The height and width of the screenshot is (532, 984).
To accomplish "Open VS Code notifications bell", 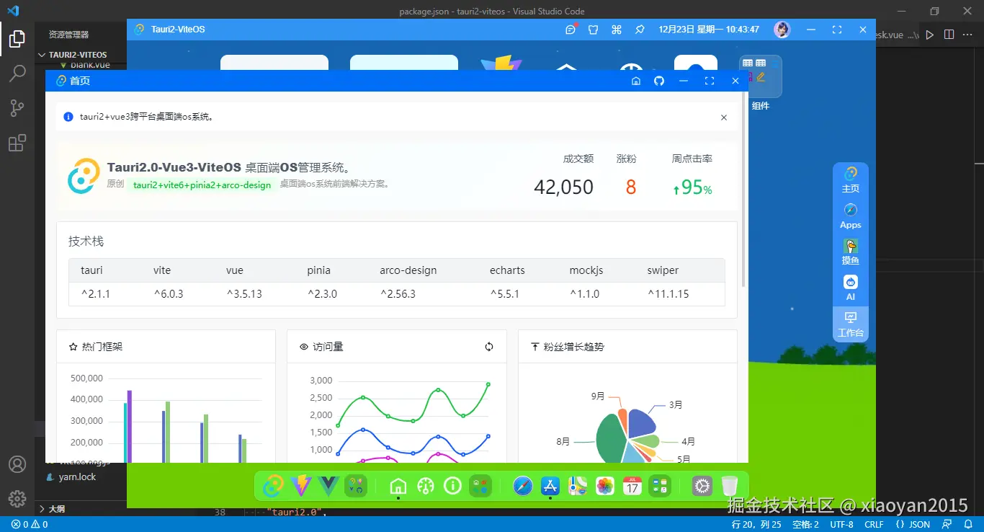I will (969, 524).
